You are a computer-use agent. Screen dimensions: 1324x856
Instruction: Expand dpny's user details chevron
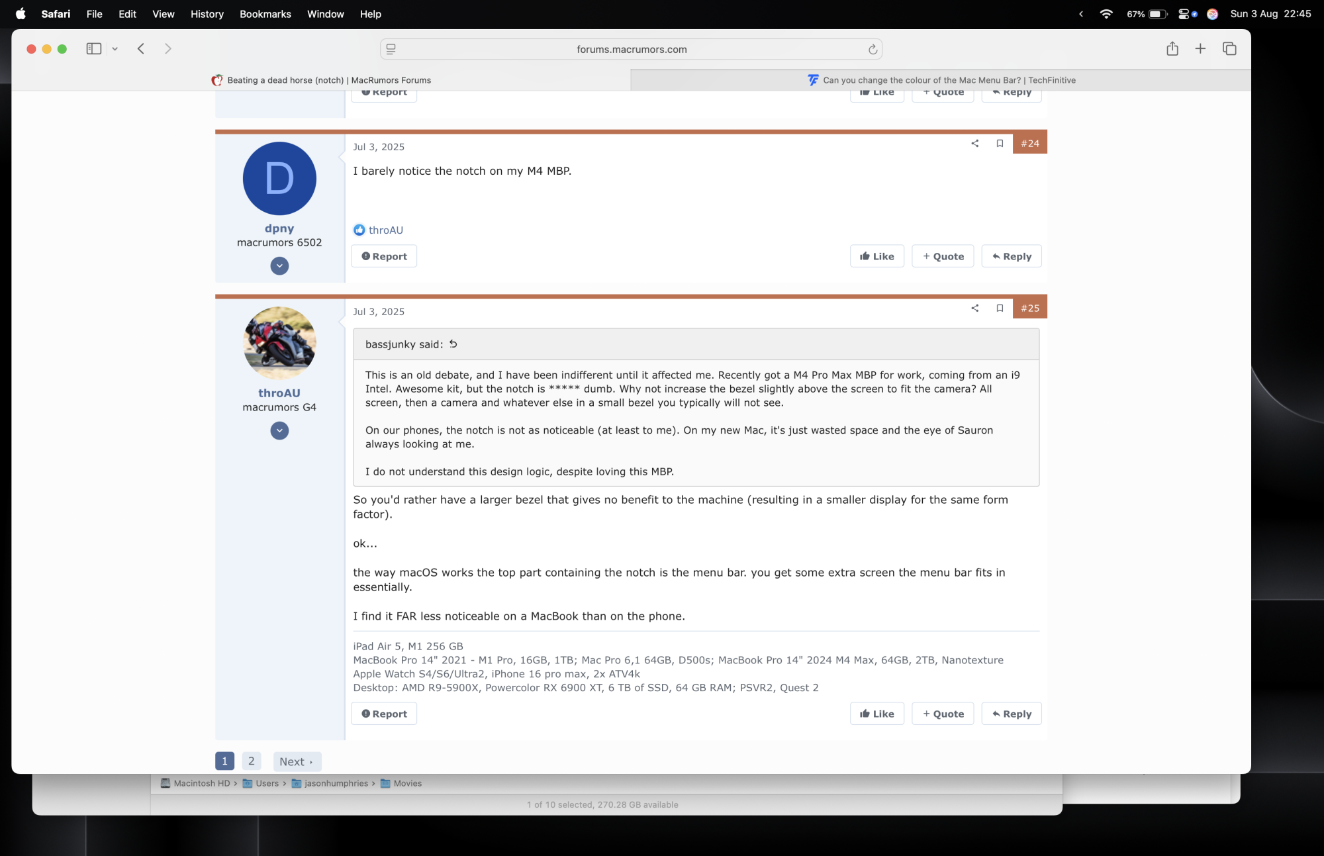pyautogui.click(x=279, y=266)
